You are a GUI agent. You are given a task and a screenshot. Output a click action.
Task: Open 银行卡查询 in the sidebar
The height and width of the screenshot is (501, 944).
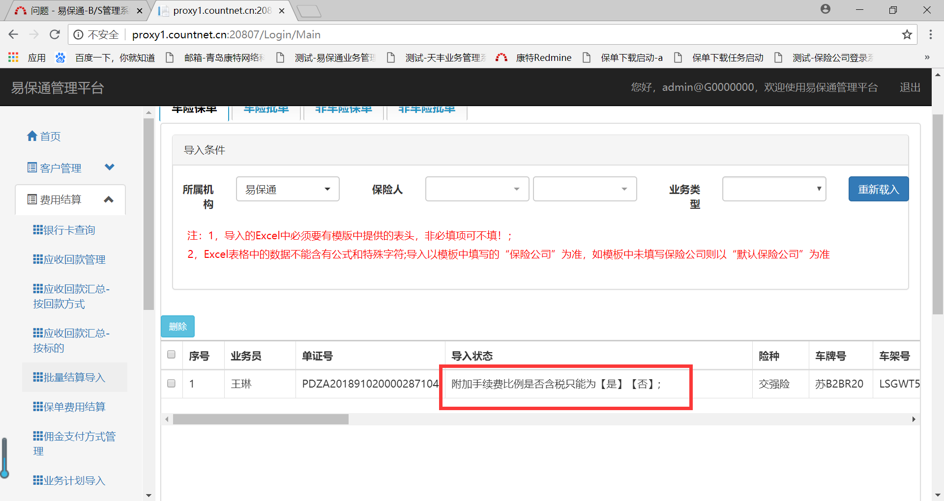[64, 230]
